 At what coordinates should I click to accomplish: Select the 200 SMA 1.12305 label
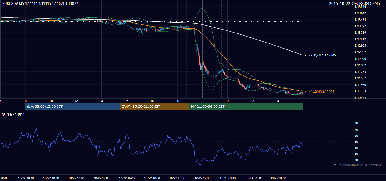[320, 55]
